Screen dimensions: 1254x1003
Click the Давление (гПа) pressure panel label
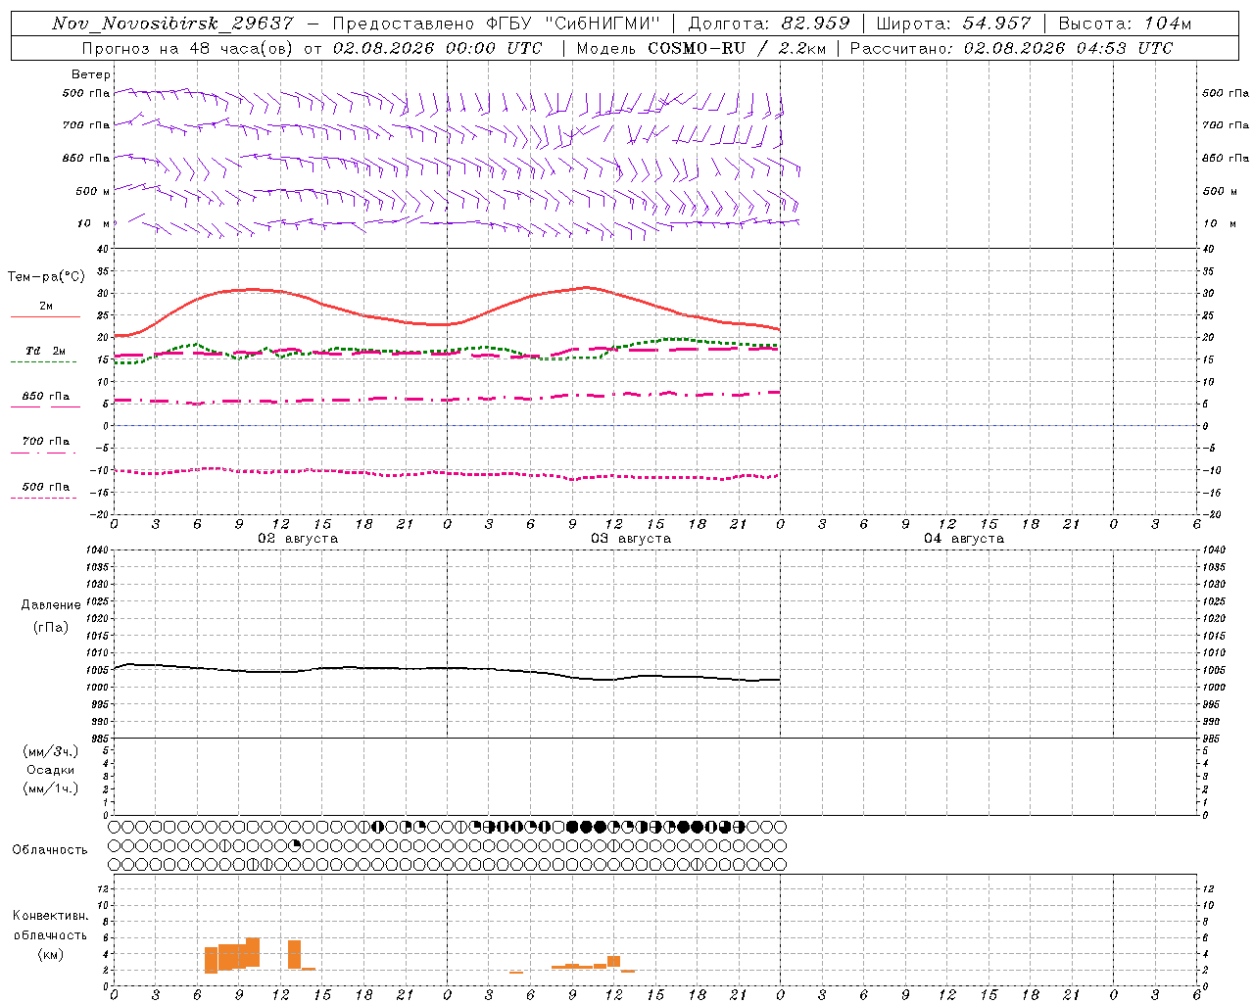tap(51, 616)
